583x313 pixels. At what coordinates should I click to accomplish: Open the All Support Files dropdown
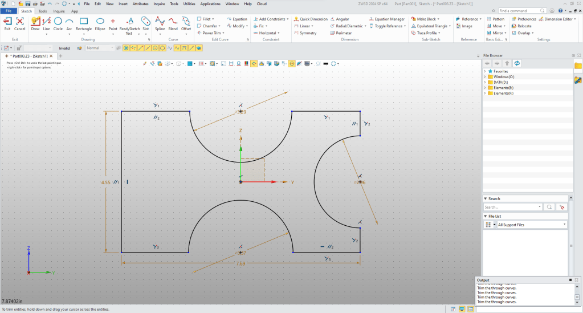coord(564,225)
